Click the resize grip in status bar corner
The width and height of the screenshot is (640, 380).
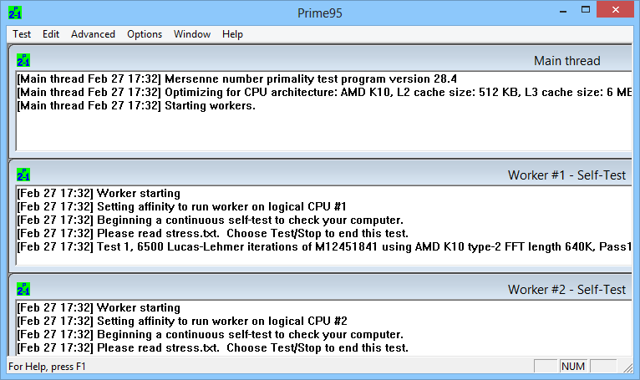(x=627, y=367)
